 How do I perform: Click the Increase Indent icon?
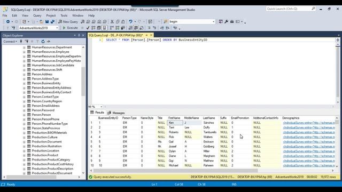click(167, 28)
